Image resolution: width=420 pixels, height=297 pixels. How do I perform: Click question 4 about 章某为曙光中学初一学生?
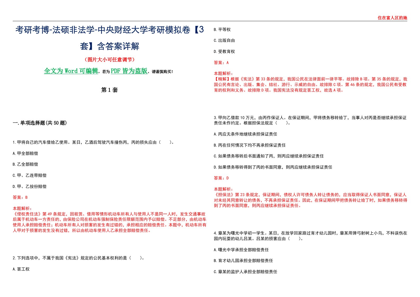pos(310,236)
